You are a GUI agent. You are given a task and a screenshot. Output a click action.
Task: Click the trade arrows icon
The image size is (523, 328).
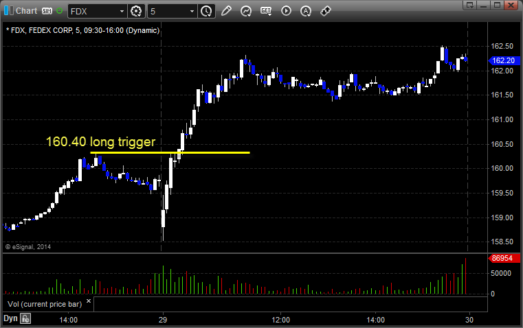(326, 11)
